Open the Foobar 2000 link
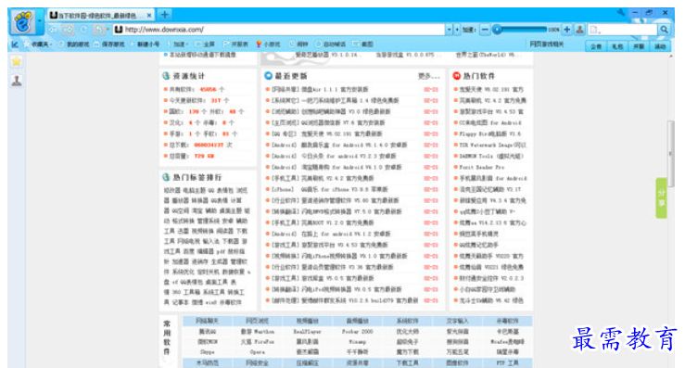Viewport: 685px width, 368px height. pyautogui.click(x=358, y=332)
